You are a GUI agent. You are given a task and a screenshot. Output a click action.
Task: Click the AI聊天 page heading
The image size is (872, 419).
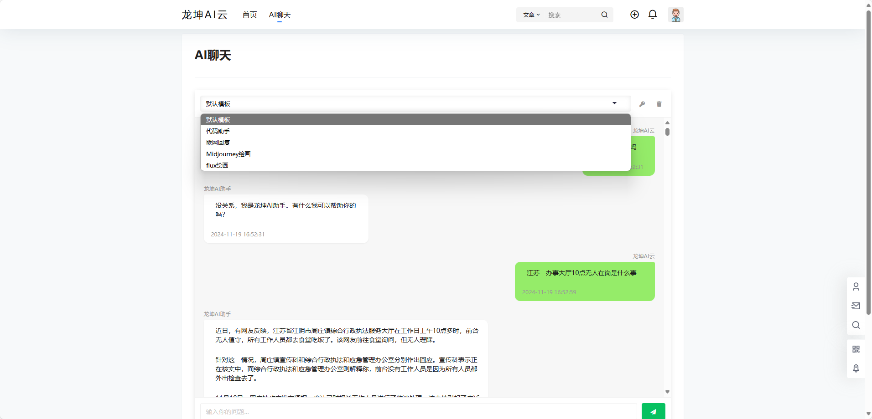click(213, 55)
